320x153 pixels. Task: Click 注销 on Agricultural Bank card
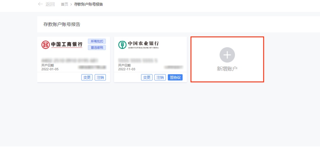coord(160,77)
